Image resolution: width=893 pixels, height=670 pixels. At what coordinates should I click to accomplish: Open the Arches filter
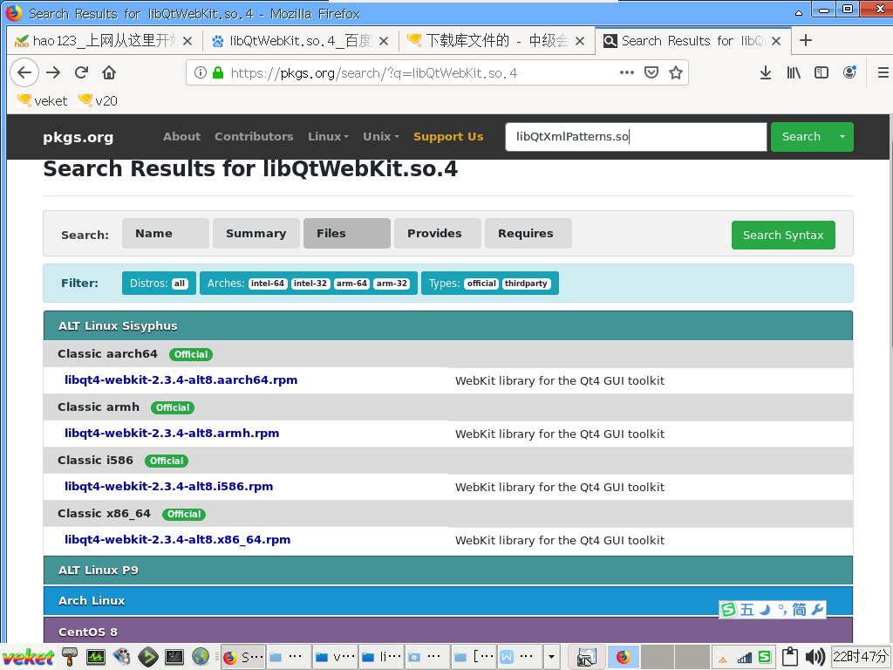pos(308,284)
